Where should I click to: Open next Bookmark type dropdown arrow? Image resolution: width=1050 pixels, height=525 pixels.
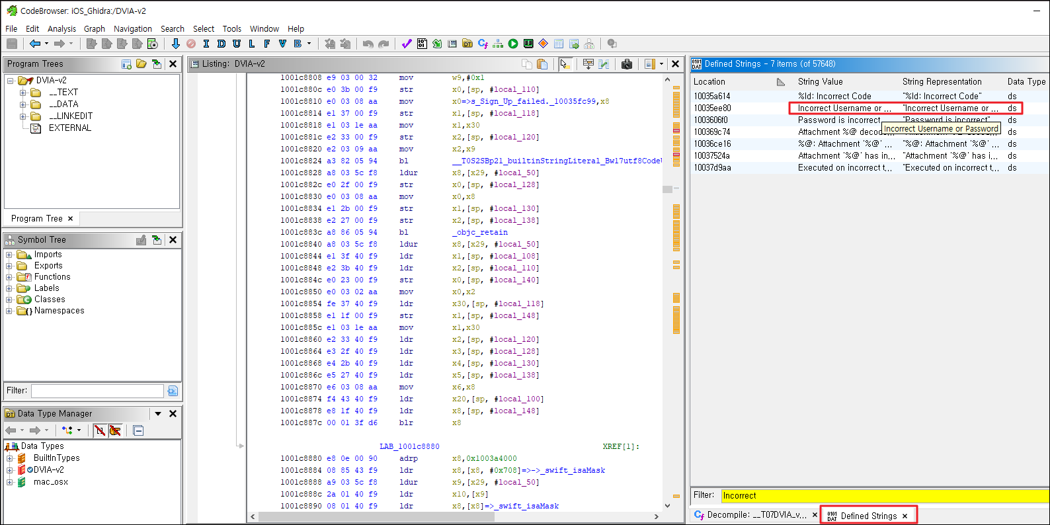pyautogui.click(x=309, y=44)
